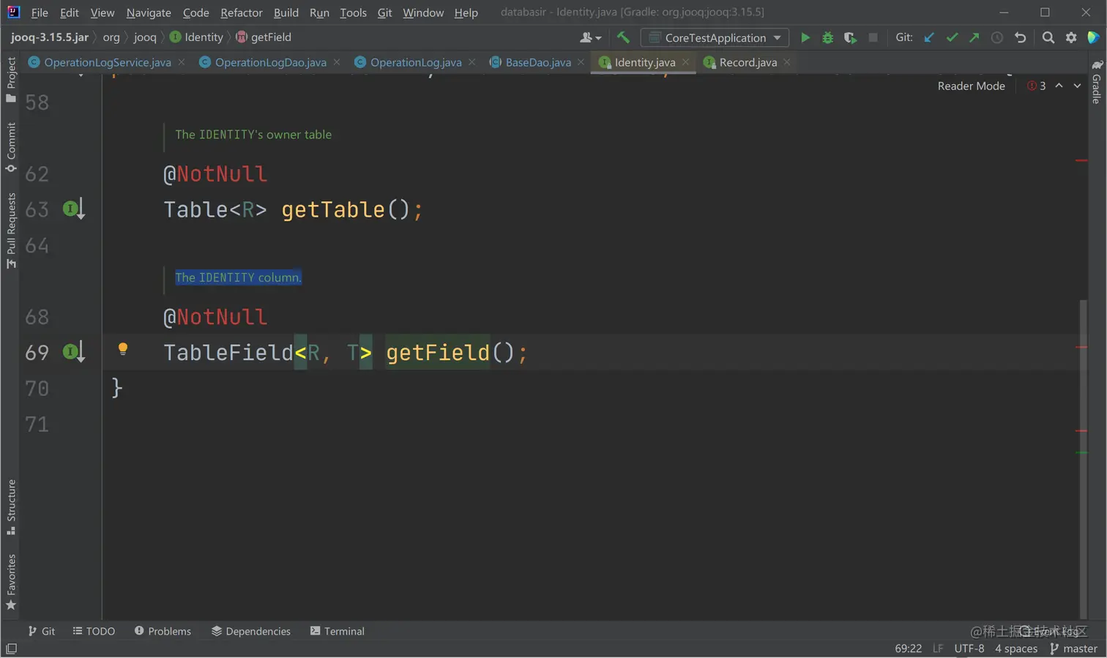Build the project with the hammer icon
1107x658 pixels.
pyautogui.click(x=623, y=37)
